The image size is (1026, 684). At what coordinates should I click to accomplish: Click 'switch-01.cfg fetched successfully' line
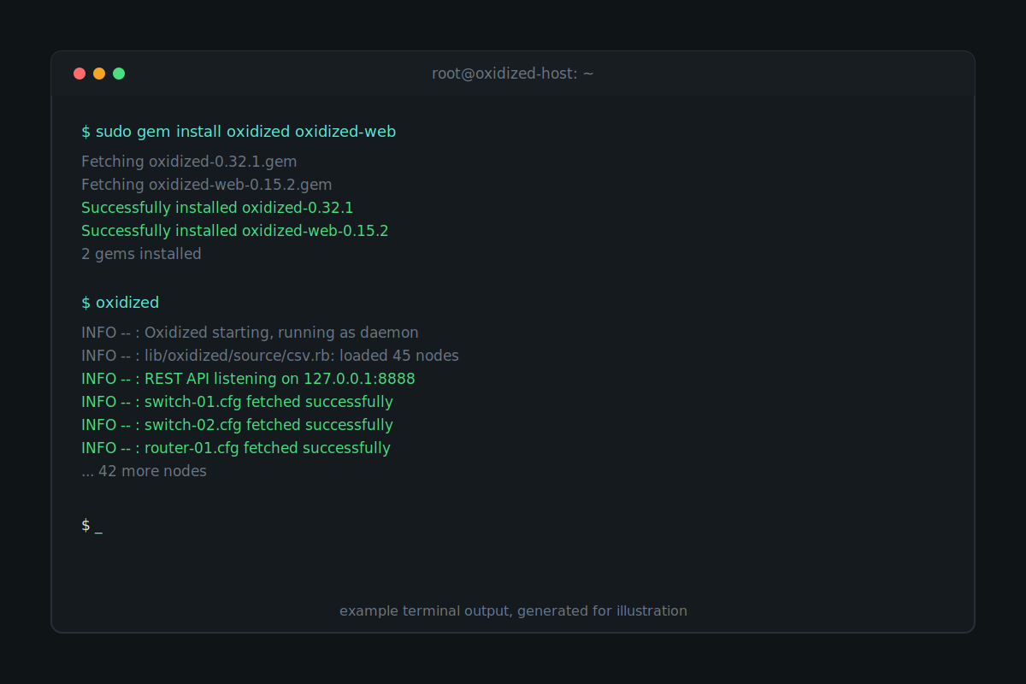click(237, 402)
